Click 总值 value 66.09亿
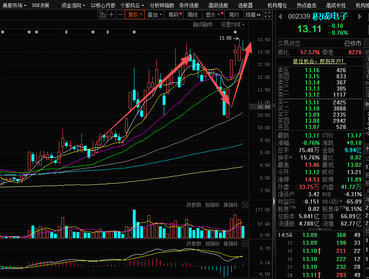This screenshot has height=279, width=369. [351, 216]
